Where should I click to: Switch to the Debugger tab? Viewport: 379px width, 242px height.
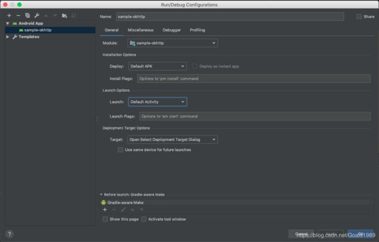tap(171, 30)
